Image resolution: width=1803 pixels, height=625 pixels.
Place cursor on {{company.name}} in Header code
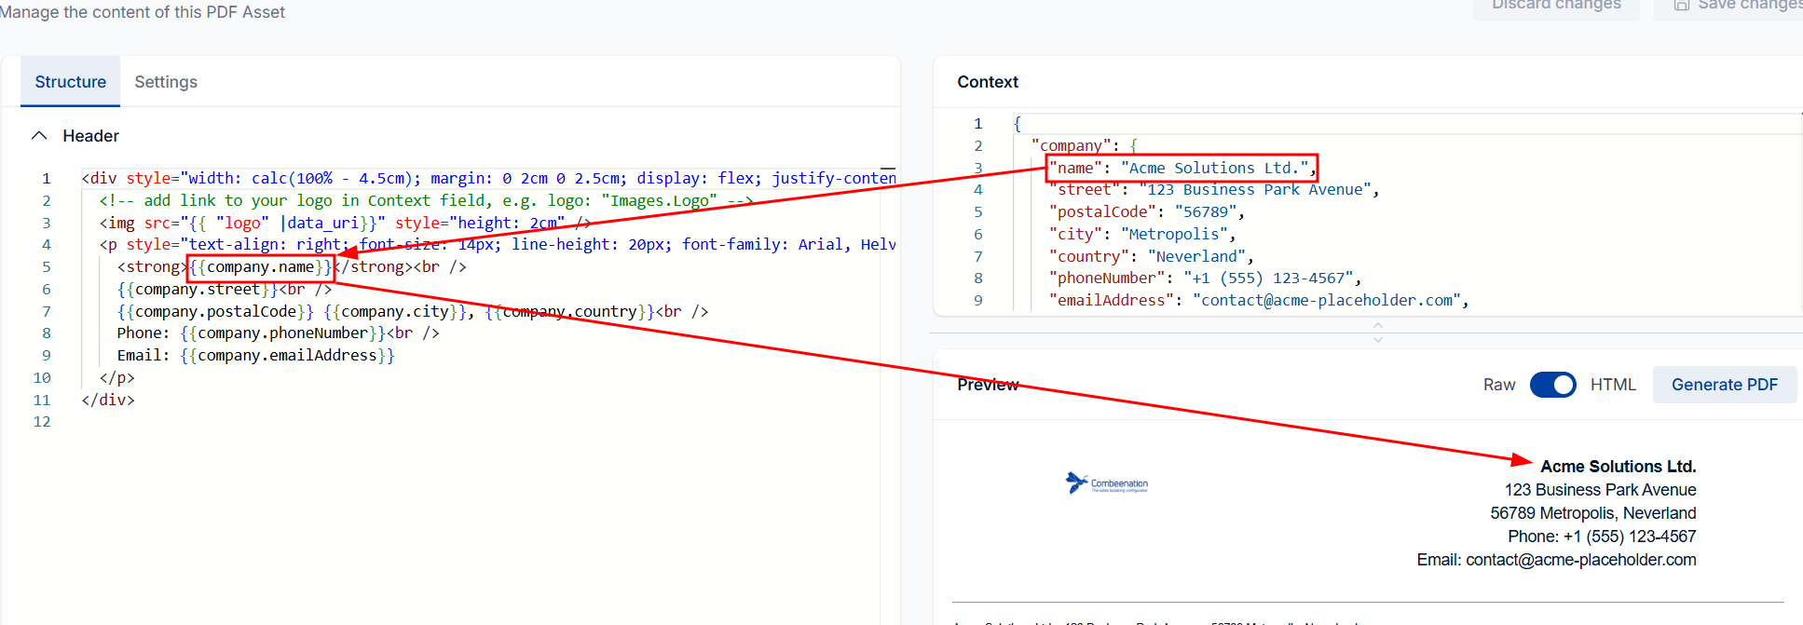(x=261, y=267)
